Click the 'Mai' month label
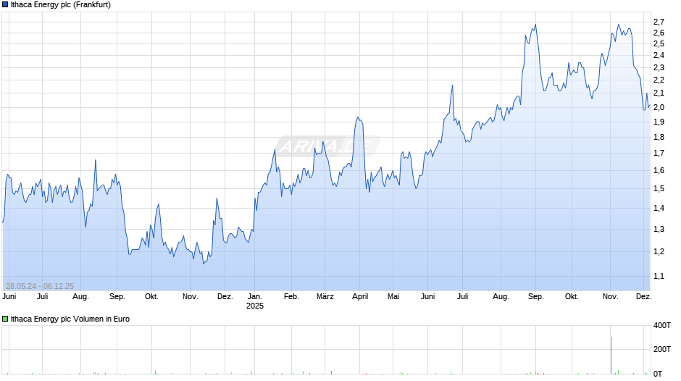Image resolution: width=681 pixels, height=381 pixels. click(x=393, y=297)
